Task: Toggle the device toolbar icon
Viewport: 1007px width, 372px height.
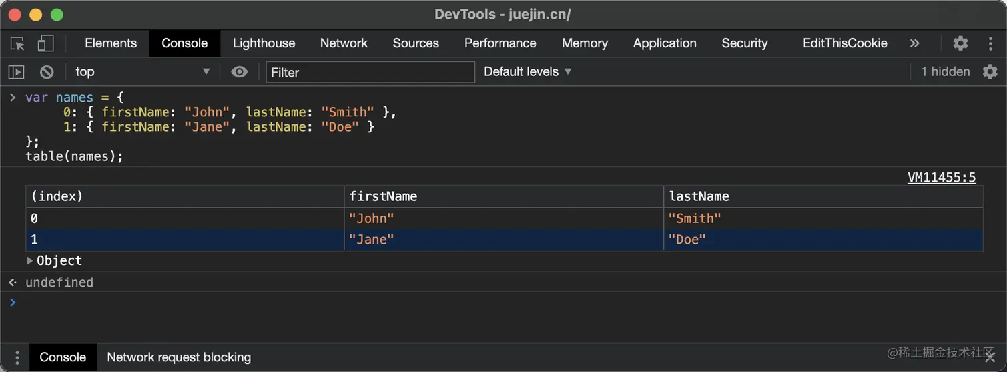Action: (45, 43)
